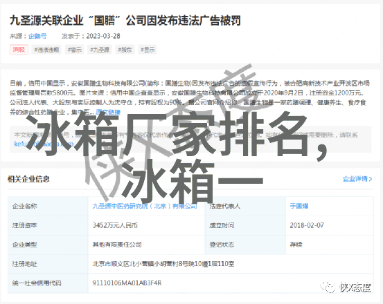Viewport: 383px width, 304px height.
Task: Click the 登记状态 label
Action: coord(222,245)
